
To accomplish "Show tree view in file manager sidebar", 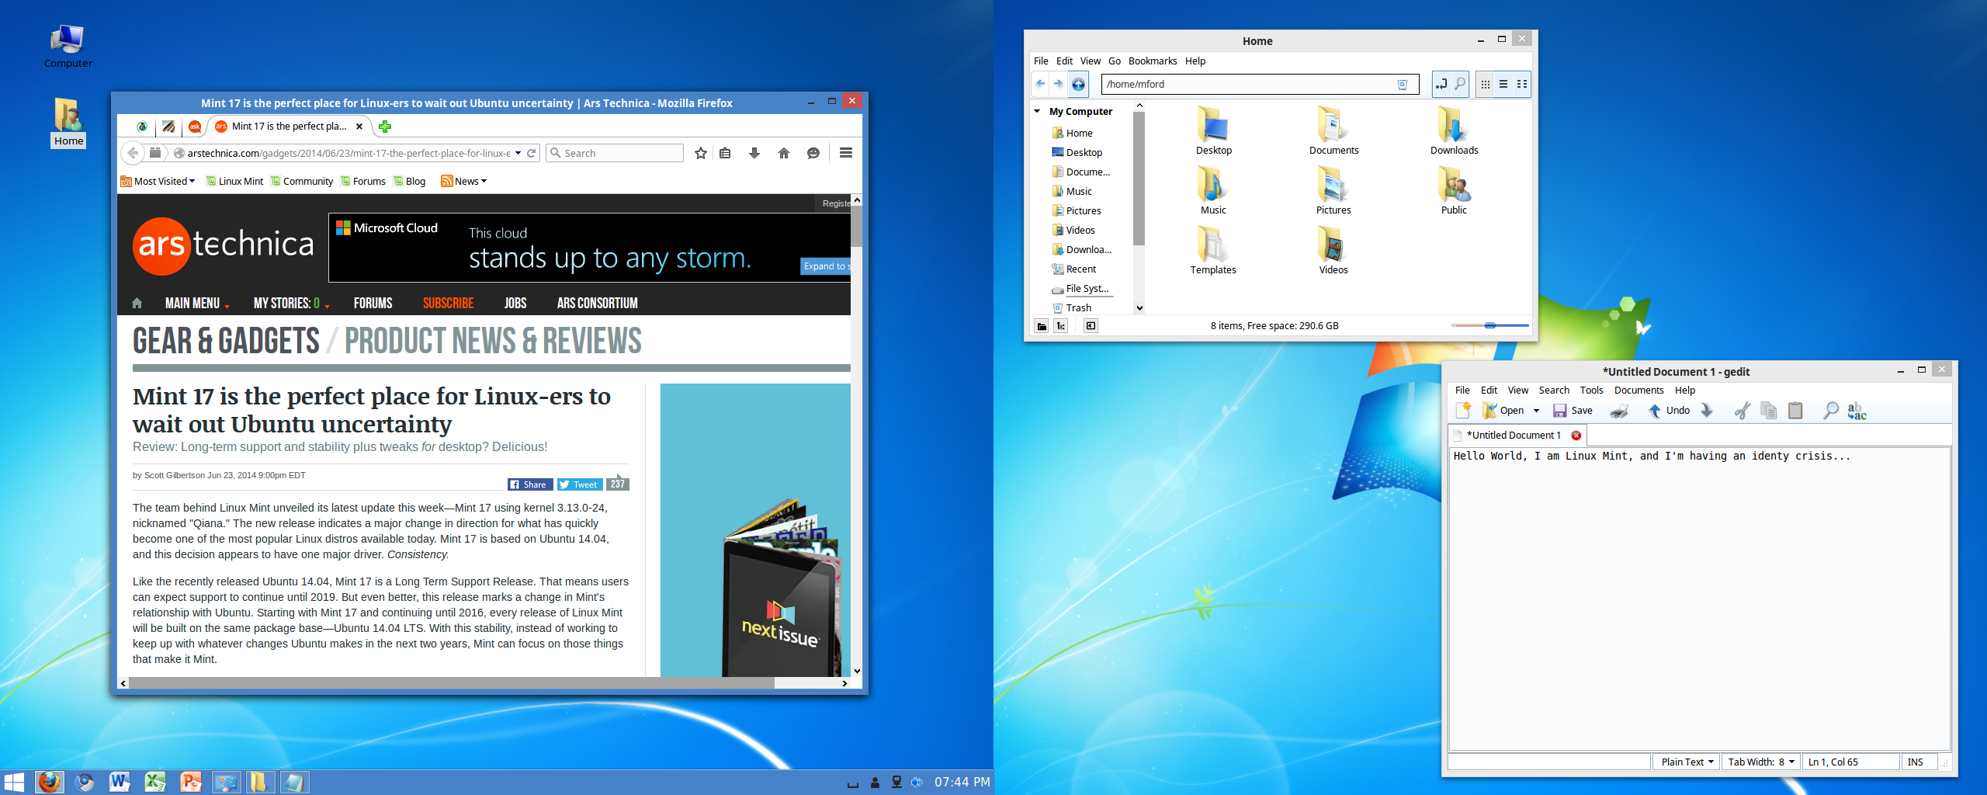I will (1061, 326).
